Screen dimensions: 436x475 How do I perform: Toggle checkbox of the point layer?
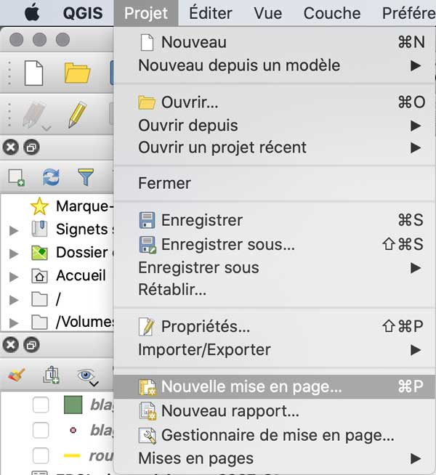(x=41, y=430)
